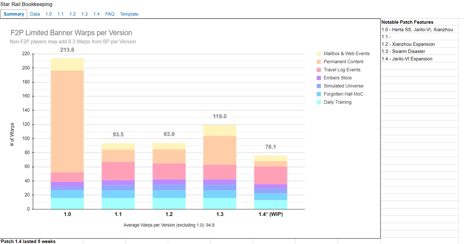Go to the 1.3 sheet tab
The width and height of the screenshot is (464, 244).
pos(84,14)
